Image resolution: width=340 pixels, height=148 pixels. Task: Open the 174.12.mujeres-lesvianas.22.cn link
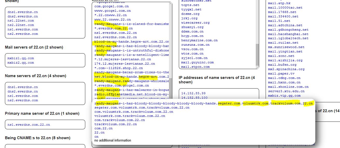[125, 64]
